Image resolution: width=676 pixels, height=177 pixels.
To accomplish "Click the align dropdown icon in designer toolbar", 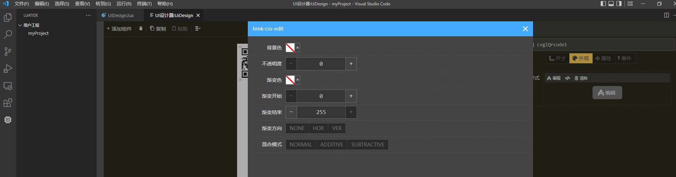I will tap(198, 28).
